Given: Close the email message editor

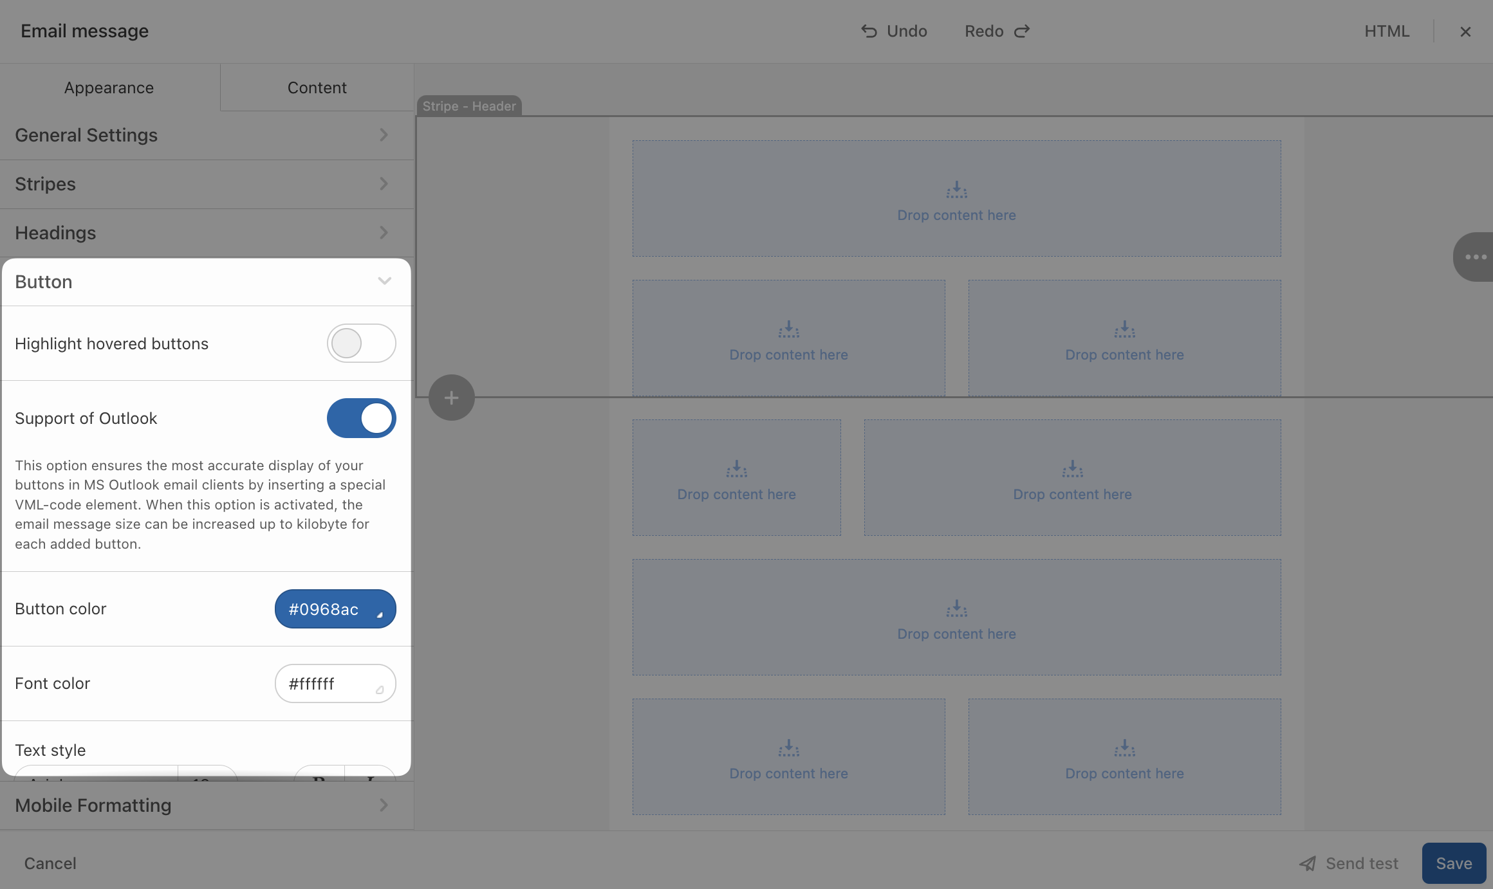Looking at the screenshot, I should tap(1465, 32).
